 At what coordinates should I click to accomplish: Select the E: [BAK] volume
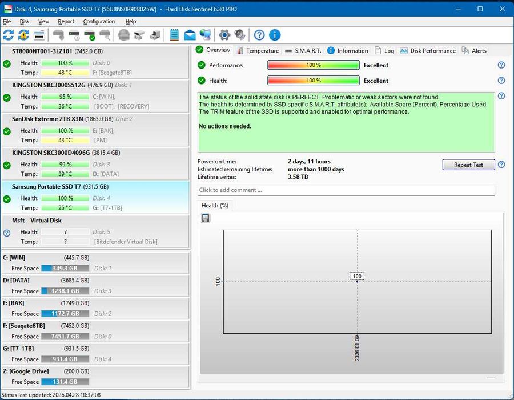click(x=95, y=308)
